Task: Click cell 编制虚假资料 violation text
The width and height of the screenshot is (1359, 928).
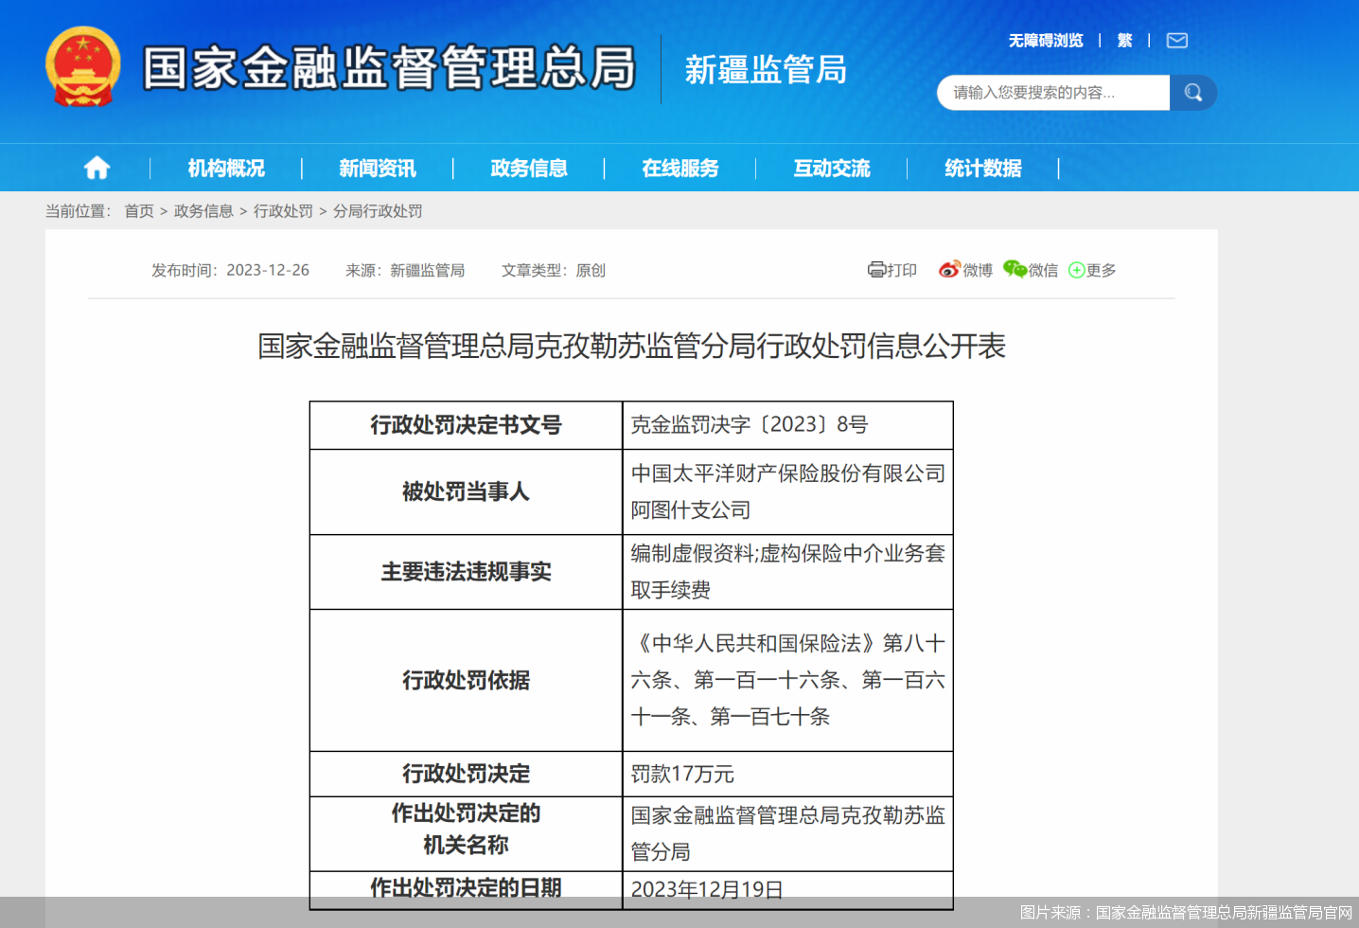Action: tap(787, 572)
